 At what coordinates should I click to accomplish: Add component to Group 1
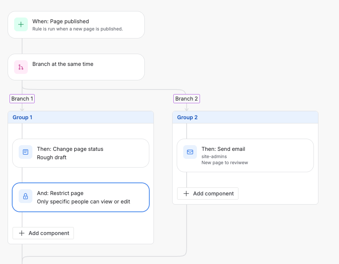coord(43,233)
